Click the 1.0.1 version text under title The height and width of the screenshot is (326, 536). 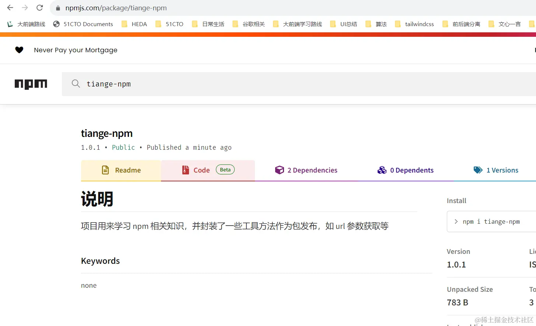coord(91,148)
